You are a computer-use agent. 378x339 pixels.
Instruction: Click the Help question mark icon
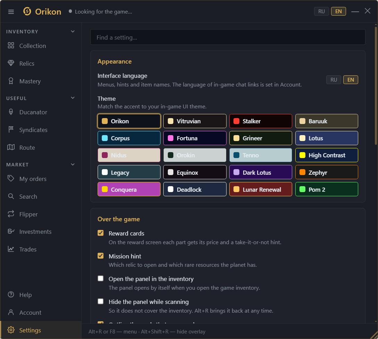pos(11,295)
